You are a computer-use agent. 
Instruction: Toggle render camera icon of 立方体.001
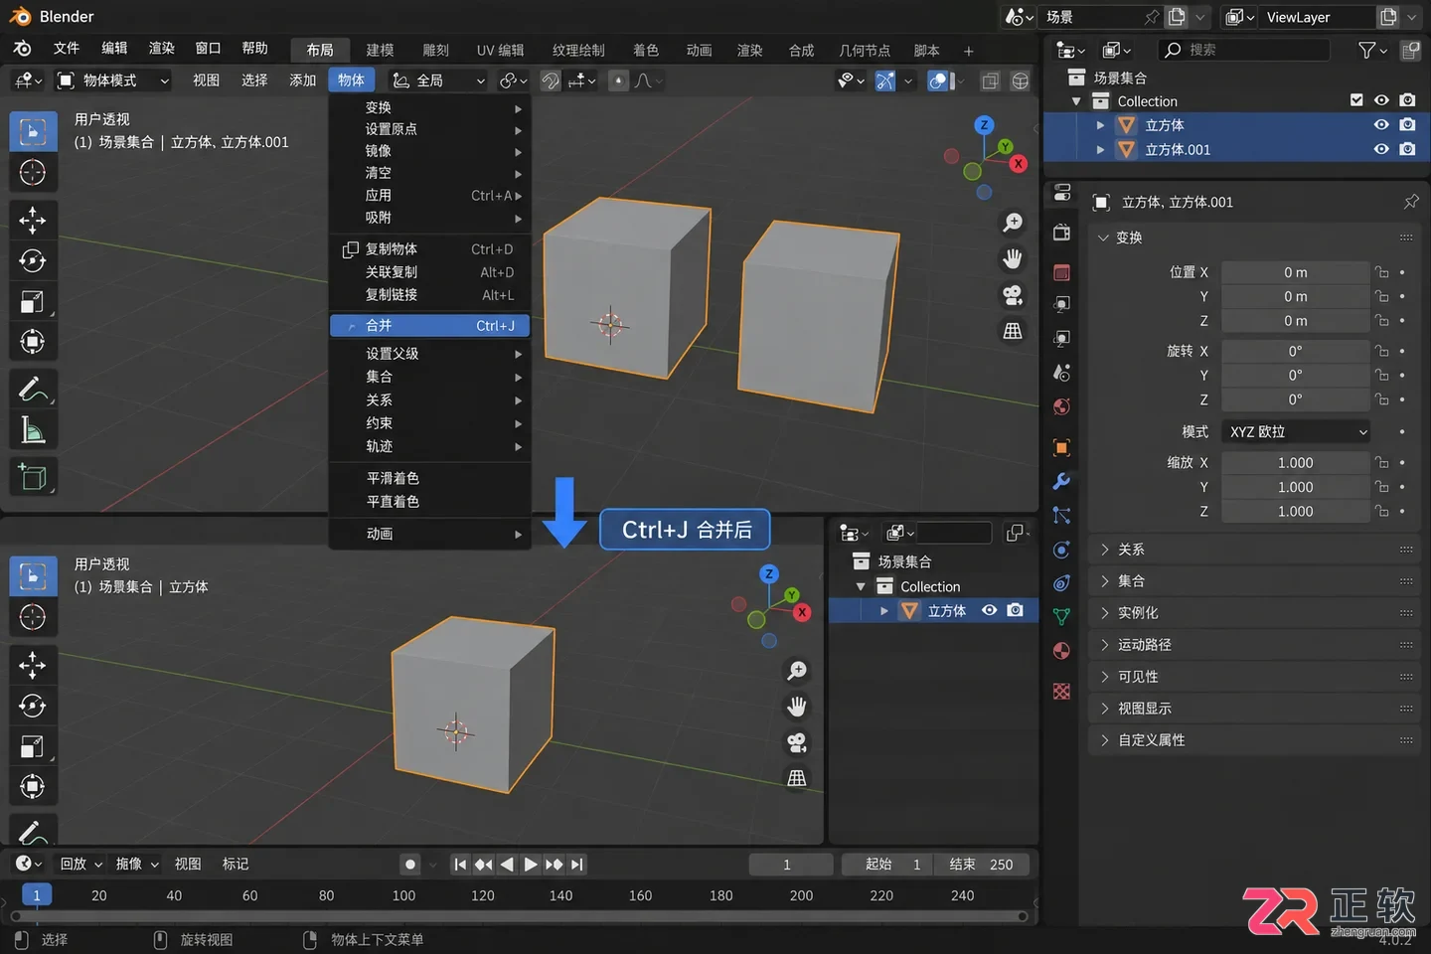click(1407, 149)
